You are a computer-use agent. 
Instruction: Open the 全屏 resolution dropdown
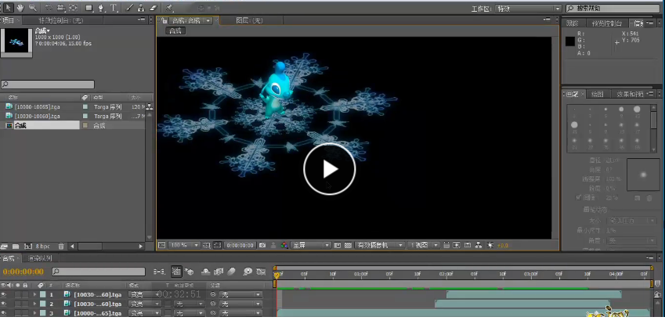pos(311,245)
